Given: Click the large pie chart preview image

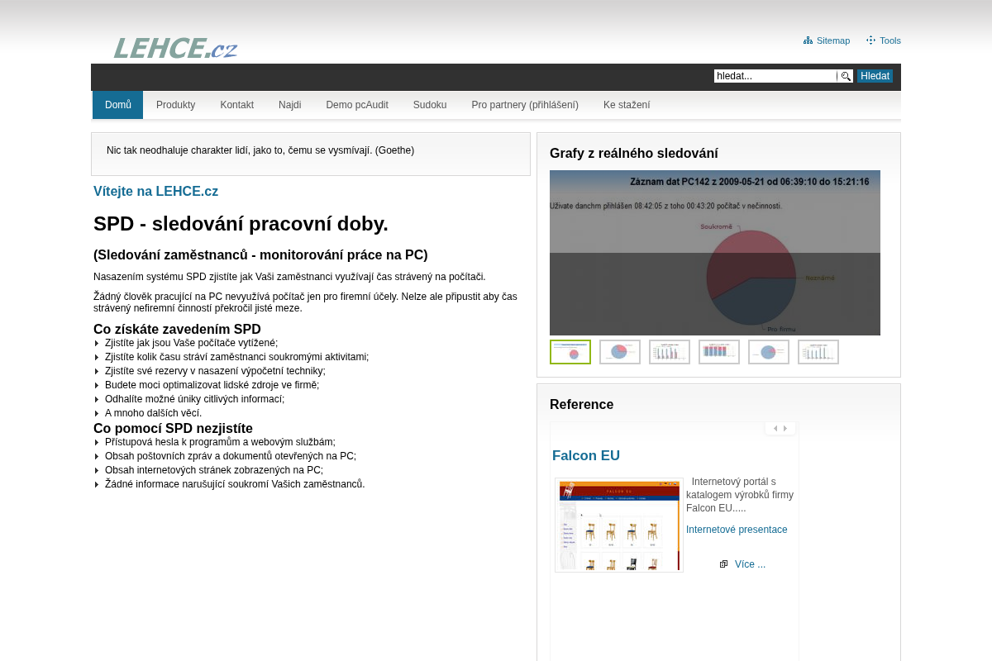Looking at the screenshot, I should (x=715, y=253).
